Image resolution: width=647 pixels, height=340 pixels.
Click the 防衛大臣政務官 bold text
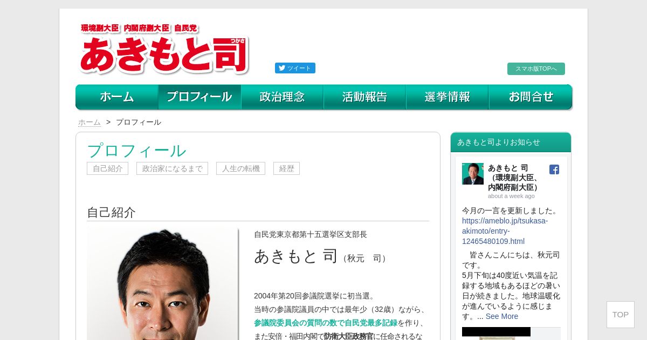tap(349, 336)
